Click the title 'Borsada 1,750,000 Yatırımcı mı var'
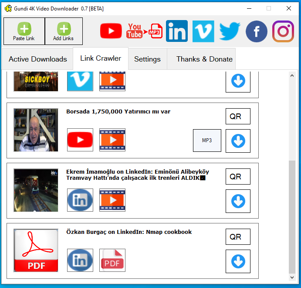Screen dimensions: 301x288 118,112
